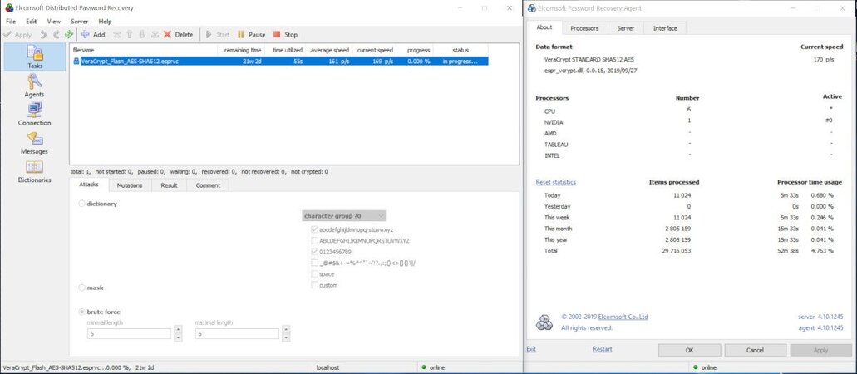Image resolution: width=857 pixels, height=374 pixels.
Task: Delete the selected task
Action: coord(178,34)
